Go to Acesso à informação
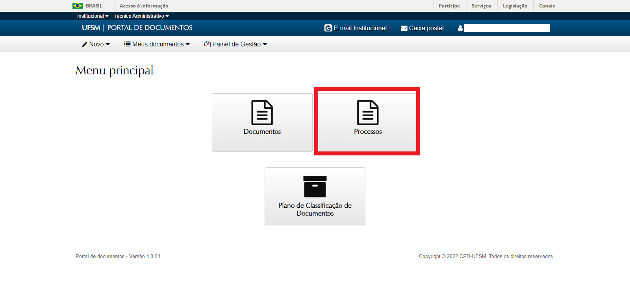Viewport: 630px width, 288px height. click(144, 6)
